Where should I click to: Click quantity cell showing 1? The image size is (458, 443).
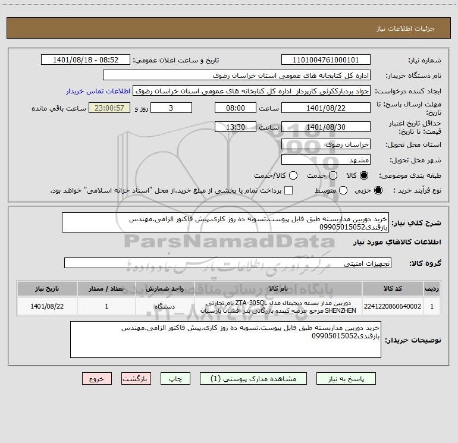point(106,306)
